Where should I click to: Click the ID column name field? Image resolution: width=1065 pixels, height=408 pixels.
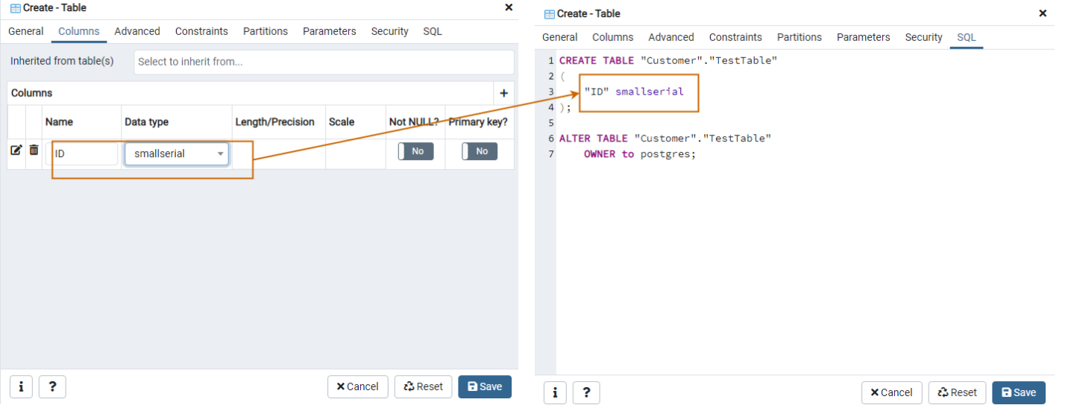pos(82,153)
